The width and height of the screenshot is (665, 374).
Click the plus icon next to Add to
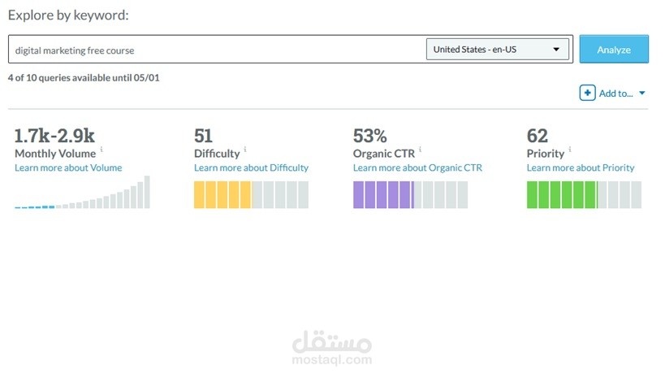point(587,93)
